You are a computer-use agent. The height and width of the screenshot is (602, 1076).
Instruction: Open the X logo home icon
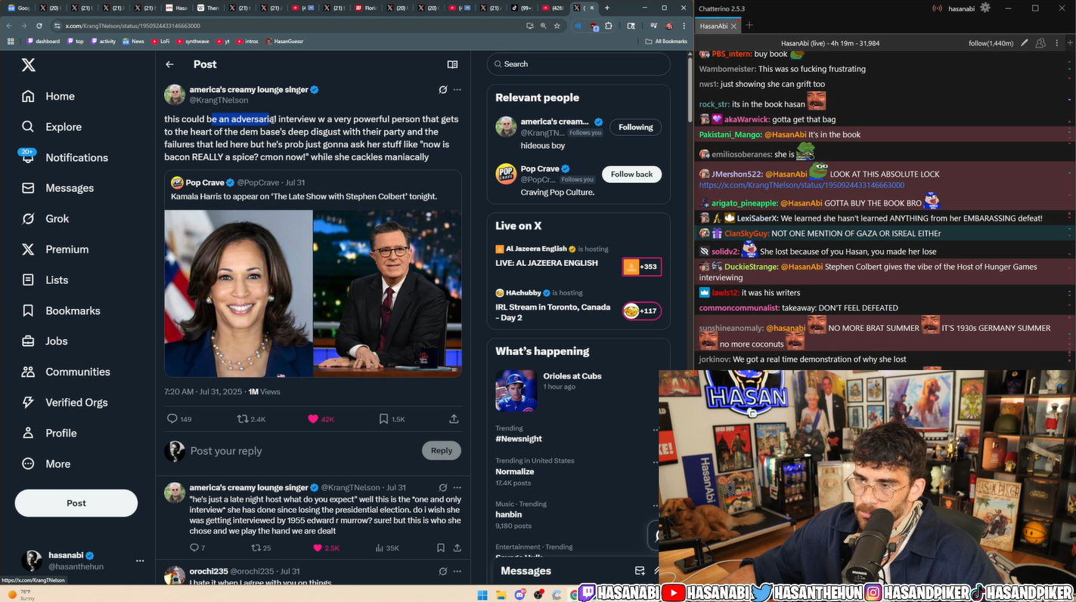[28, 65]
